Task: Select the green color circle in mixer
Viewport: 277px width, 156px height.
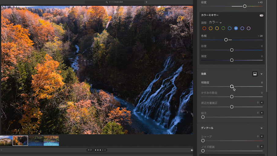Action: [x=223, y=28]
